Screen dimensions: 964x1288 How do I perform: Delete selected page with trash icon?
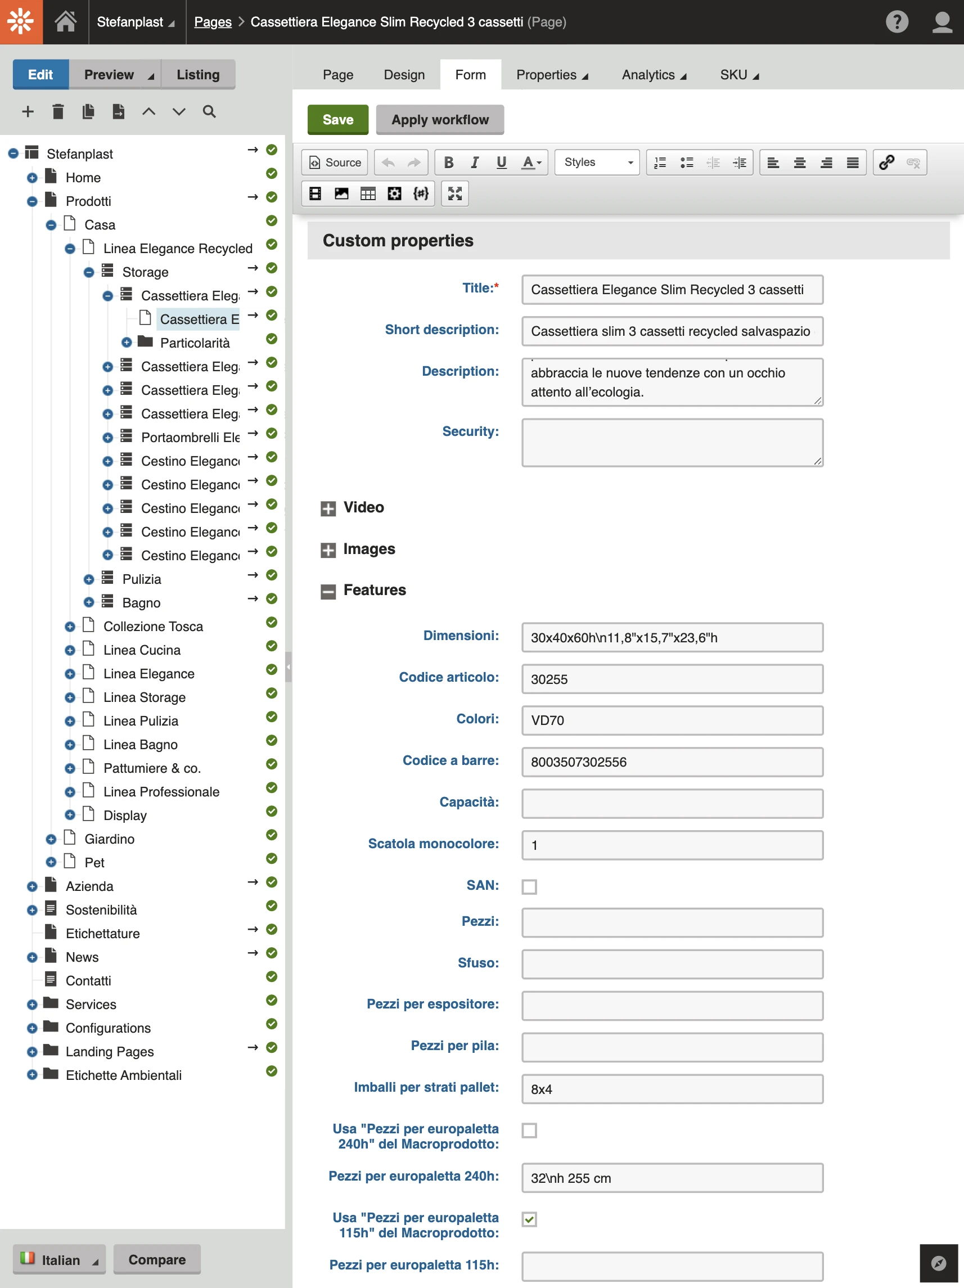point(57,111)
